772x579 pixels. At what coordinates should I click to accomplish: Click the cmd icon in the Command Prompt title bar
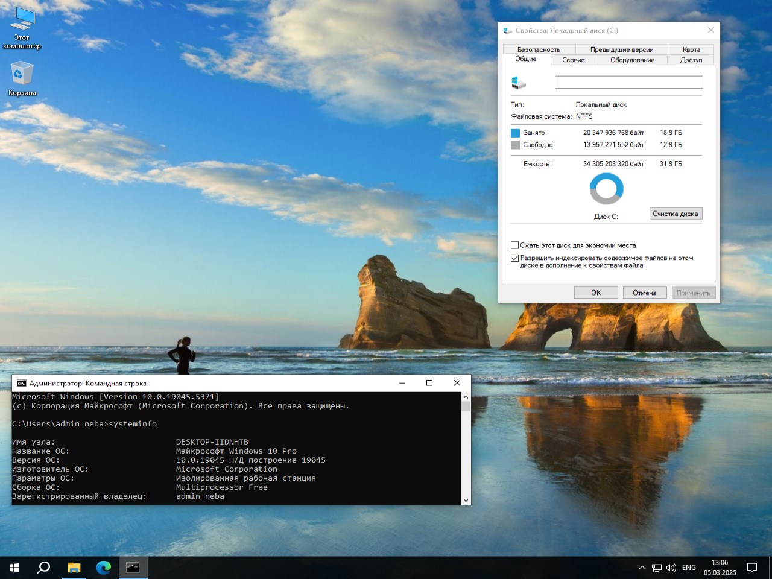(x=22, y=383)
